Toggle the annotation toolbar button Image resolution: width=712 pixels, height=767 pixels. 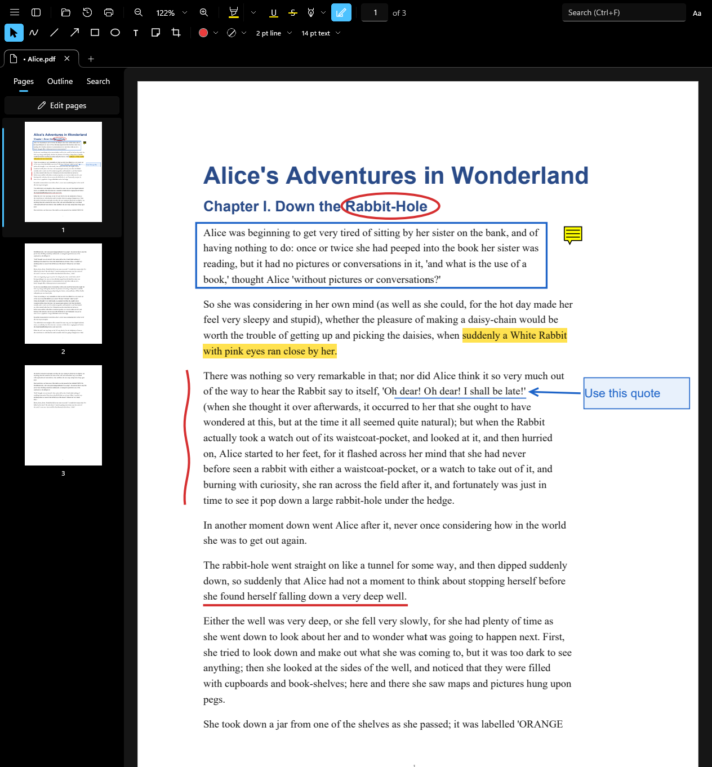click(341, 12)
